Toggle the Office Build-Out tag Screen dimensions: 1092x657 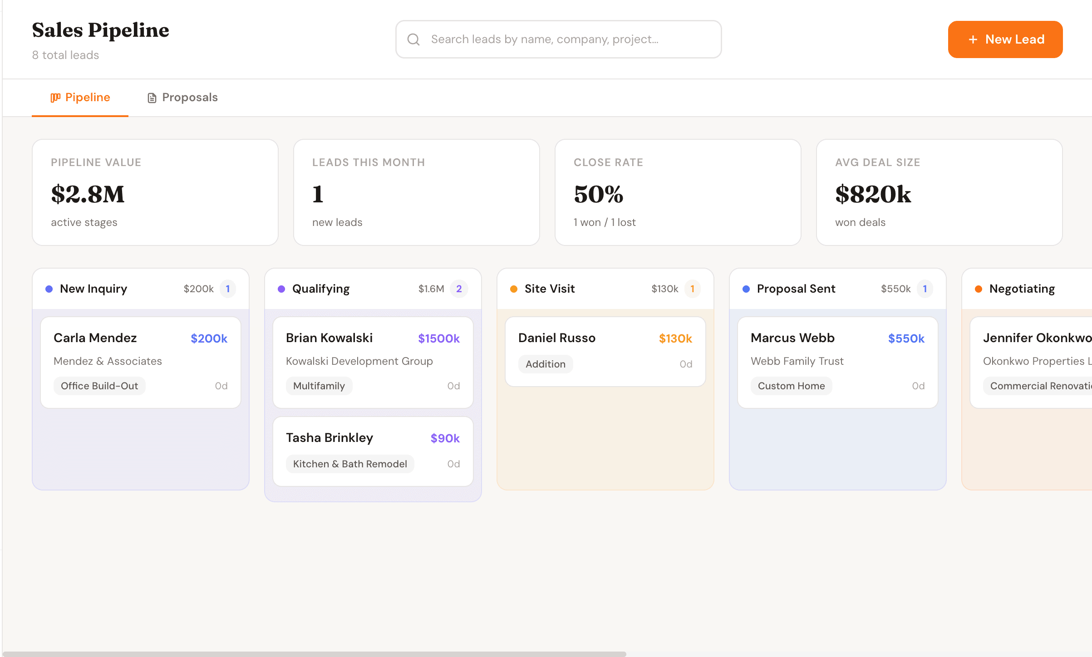point(99,386)
